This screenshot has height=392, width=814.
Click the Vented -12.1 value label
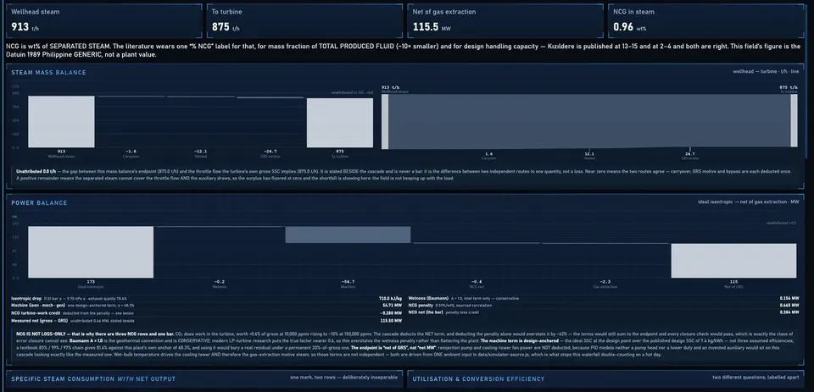point(200,152)
